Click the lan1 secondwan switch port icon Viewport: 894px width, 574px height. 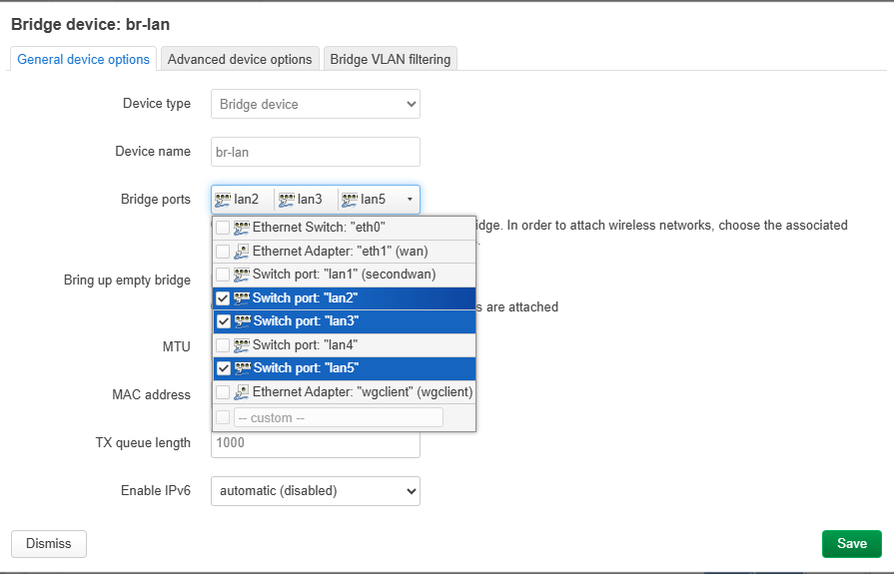click(241, 275)
